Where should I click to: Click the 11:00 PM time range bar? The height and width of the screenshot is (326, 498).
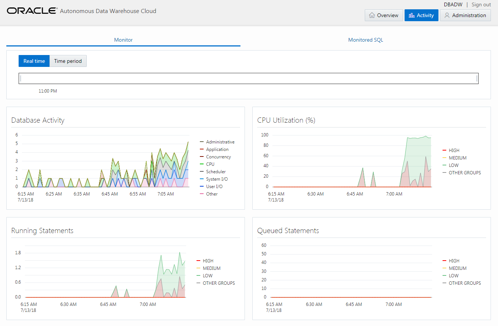pos(249,78)
